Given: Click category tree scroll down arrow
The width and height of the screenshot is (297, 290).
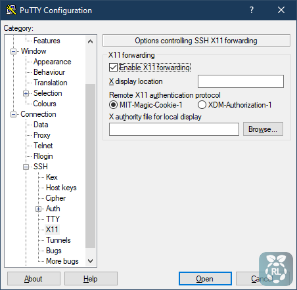Looking at the screenshot, I should point(90,261).
